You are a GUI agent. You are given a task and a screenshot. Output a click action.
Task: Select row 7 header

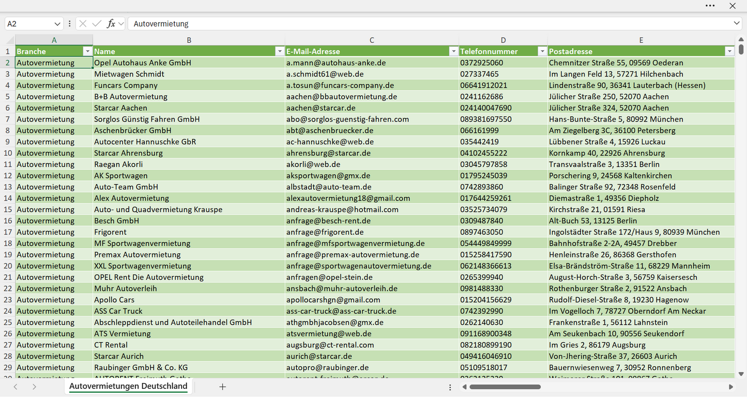tap(8, 119)
